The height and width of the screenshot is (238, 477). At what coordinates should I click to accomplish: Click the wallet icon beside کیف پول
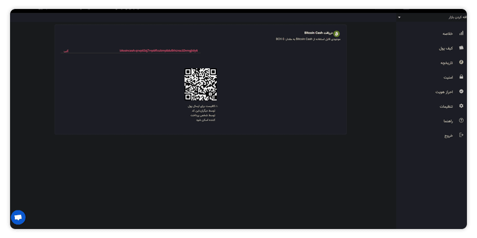461,48
